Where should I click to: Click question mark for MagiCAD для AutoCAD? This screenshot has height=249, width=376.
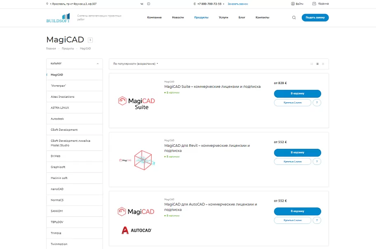(x=317, y=220)
